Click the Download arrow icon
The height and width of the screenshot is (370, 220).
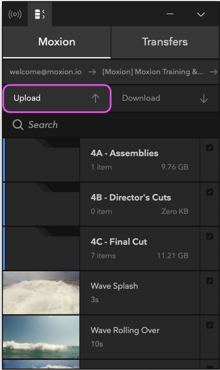pyautogui.click(x=204, y=98)
